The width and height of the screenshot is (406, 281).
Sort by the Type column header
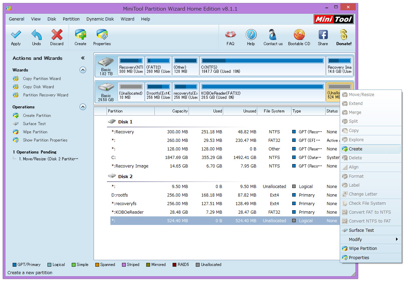click(308, 111)
